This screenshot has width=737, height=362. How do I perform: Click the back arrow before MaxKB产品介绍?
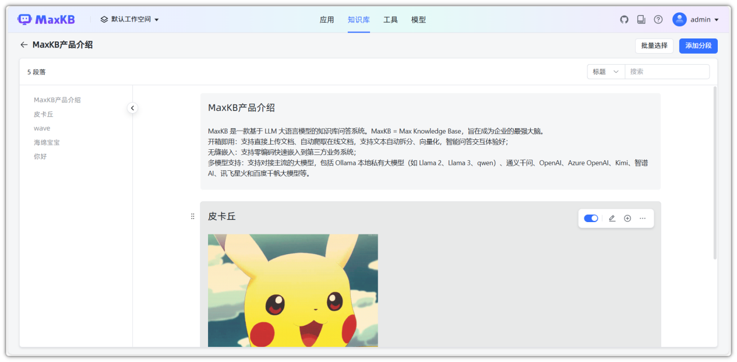tap(24, 45)
